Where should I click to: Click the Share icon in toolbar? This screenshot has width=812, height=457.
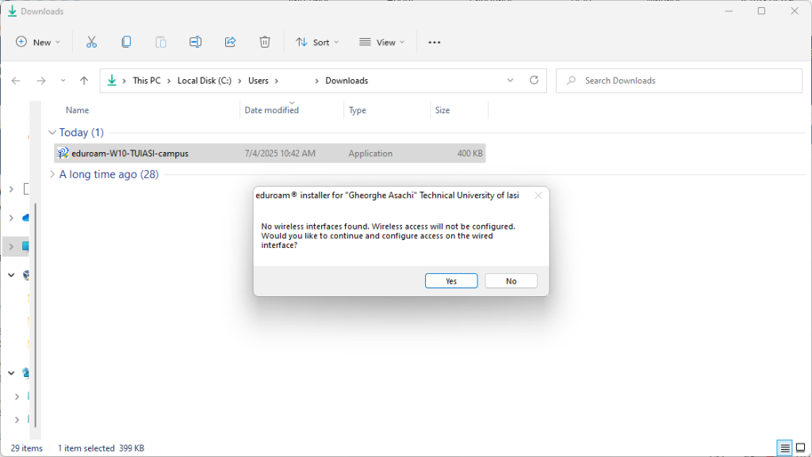[230, 43]
